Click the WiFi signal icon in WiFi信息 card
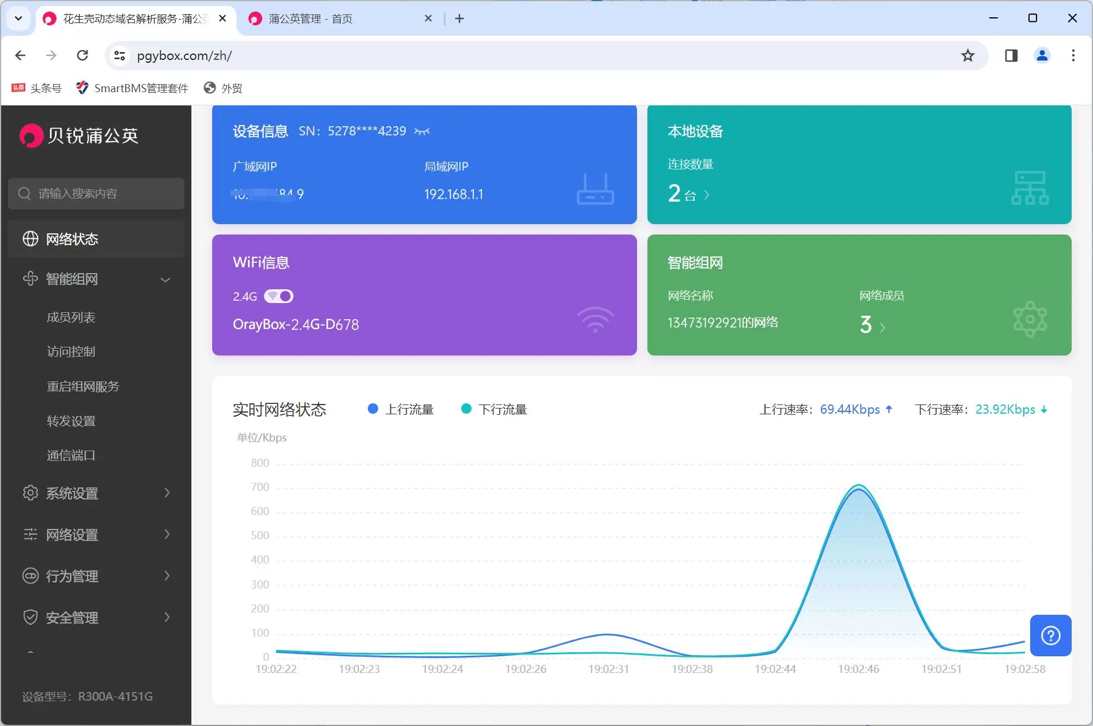 tap(595, 319)
